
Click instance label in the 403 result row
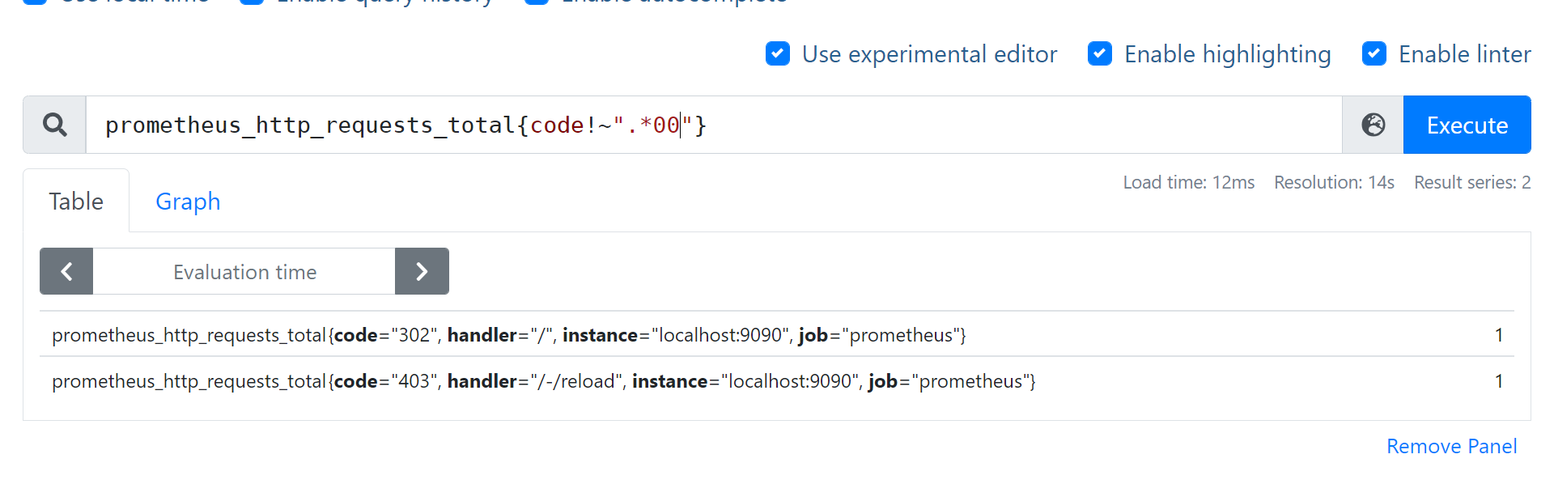click(x=743, y=381)
